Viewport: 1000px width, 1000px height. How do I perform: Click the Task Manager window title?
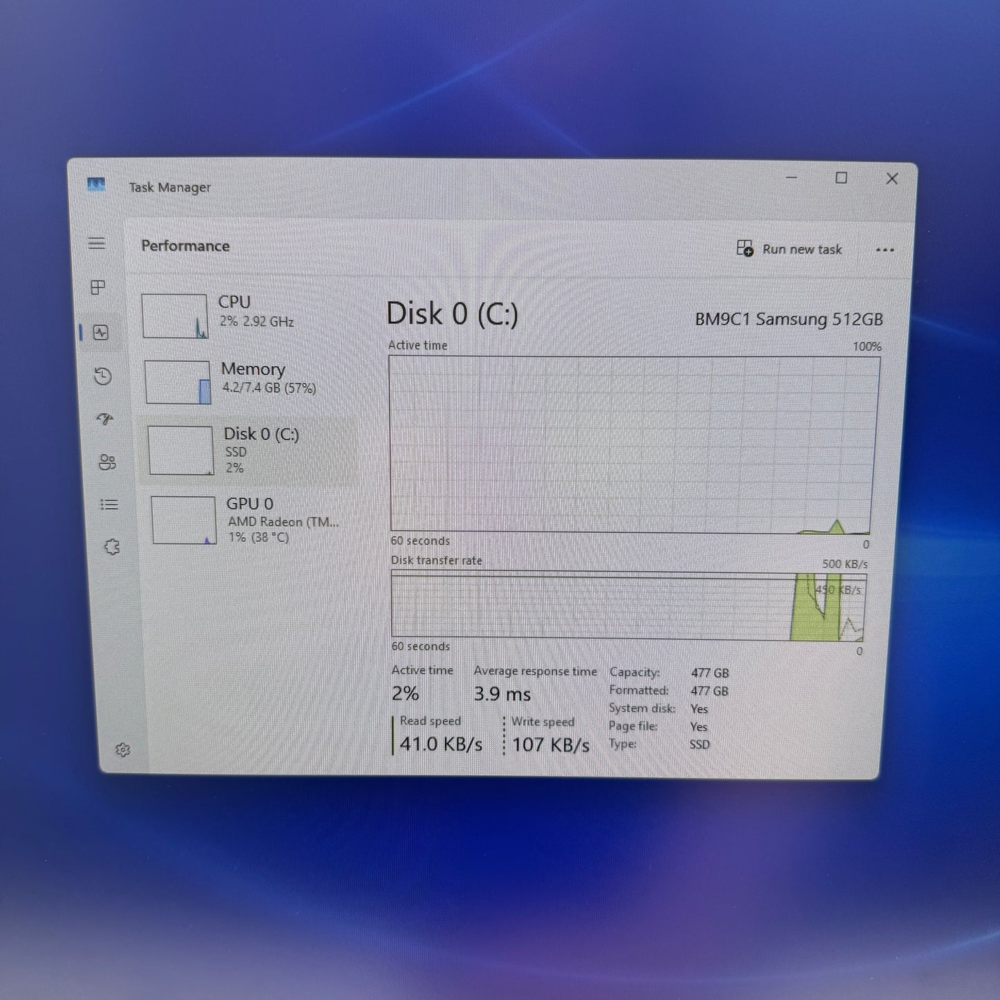(x=170, y=187)
